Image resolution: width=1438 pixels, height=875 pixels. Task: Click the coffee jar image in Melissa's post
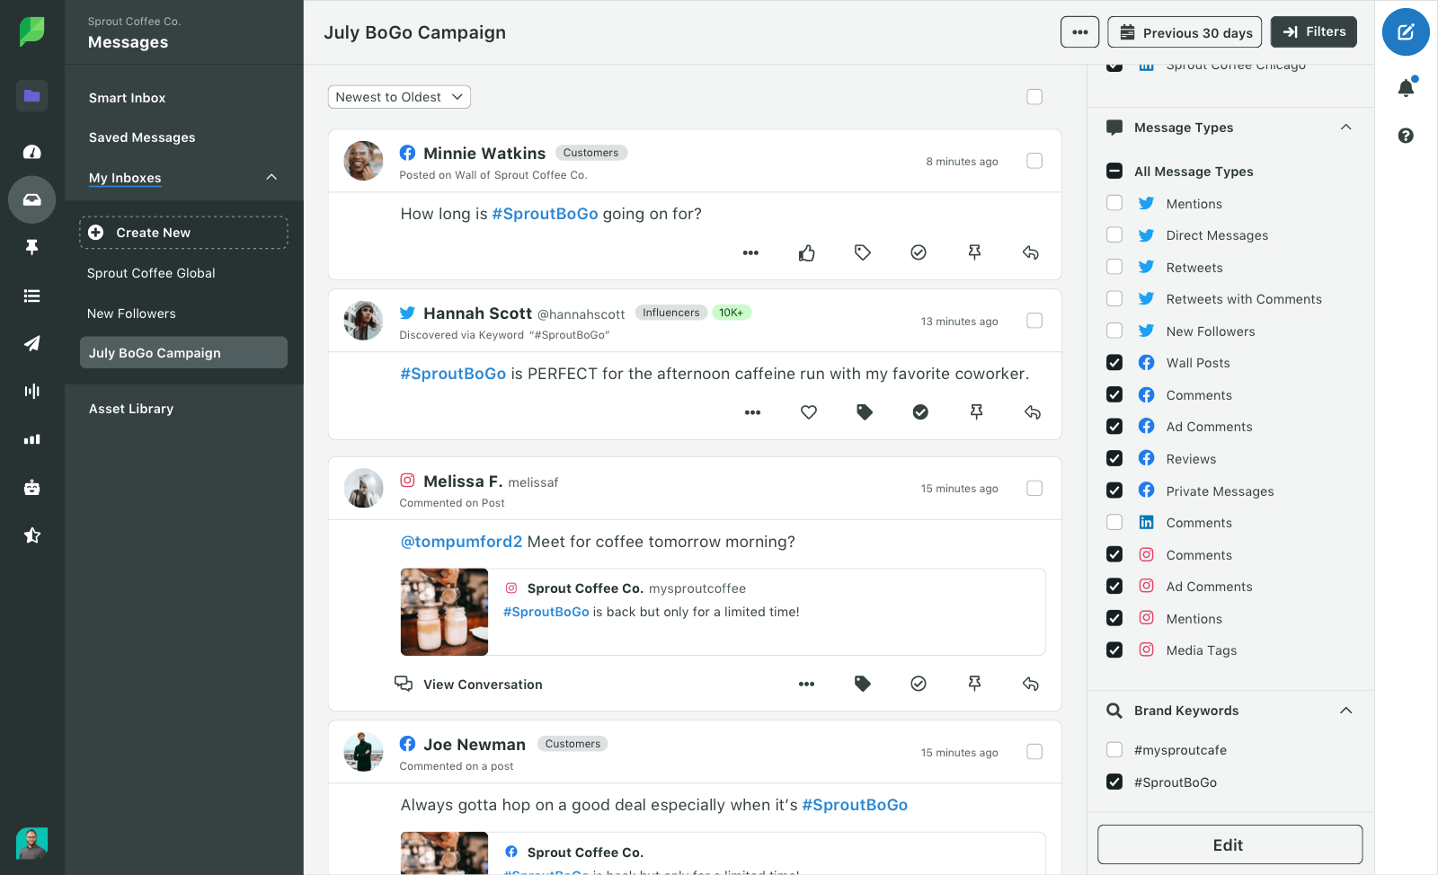(444, 612)
